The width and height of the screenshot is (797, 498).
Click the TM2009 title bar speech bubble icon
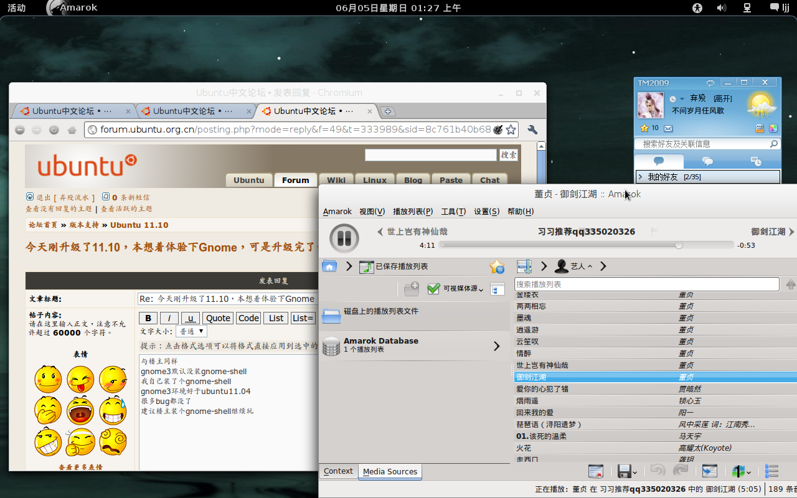[710, 83]
